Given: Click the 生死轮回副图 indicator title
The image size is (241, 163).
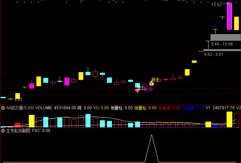Looking at the screenshot, I should 18,131.
